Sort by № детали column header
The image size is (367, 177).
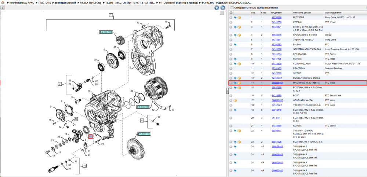(x=281, y=12)
